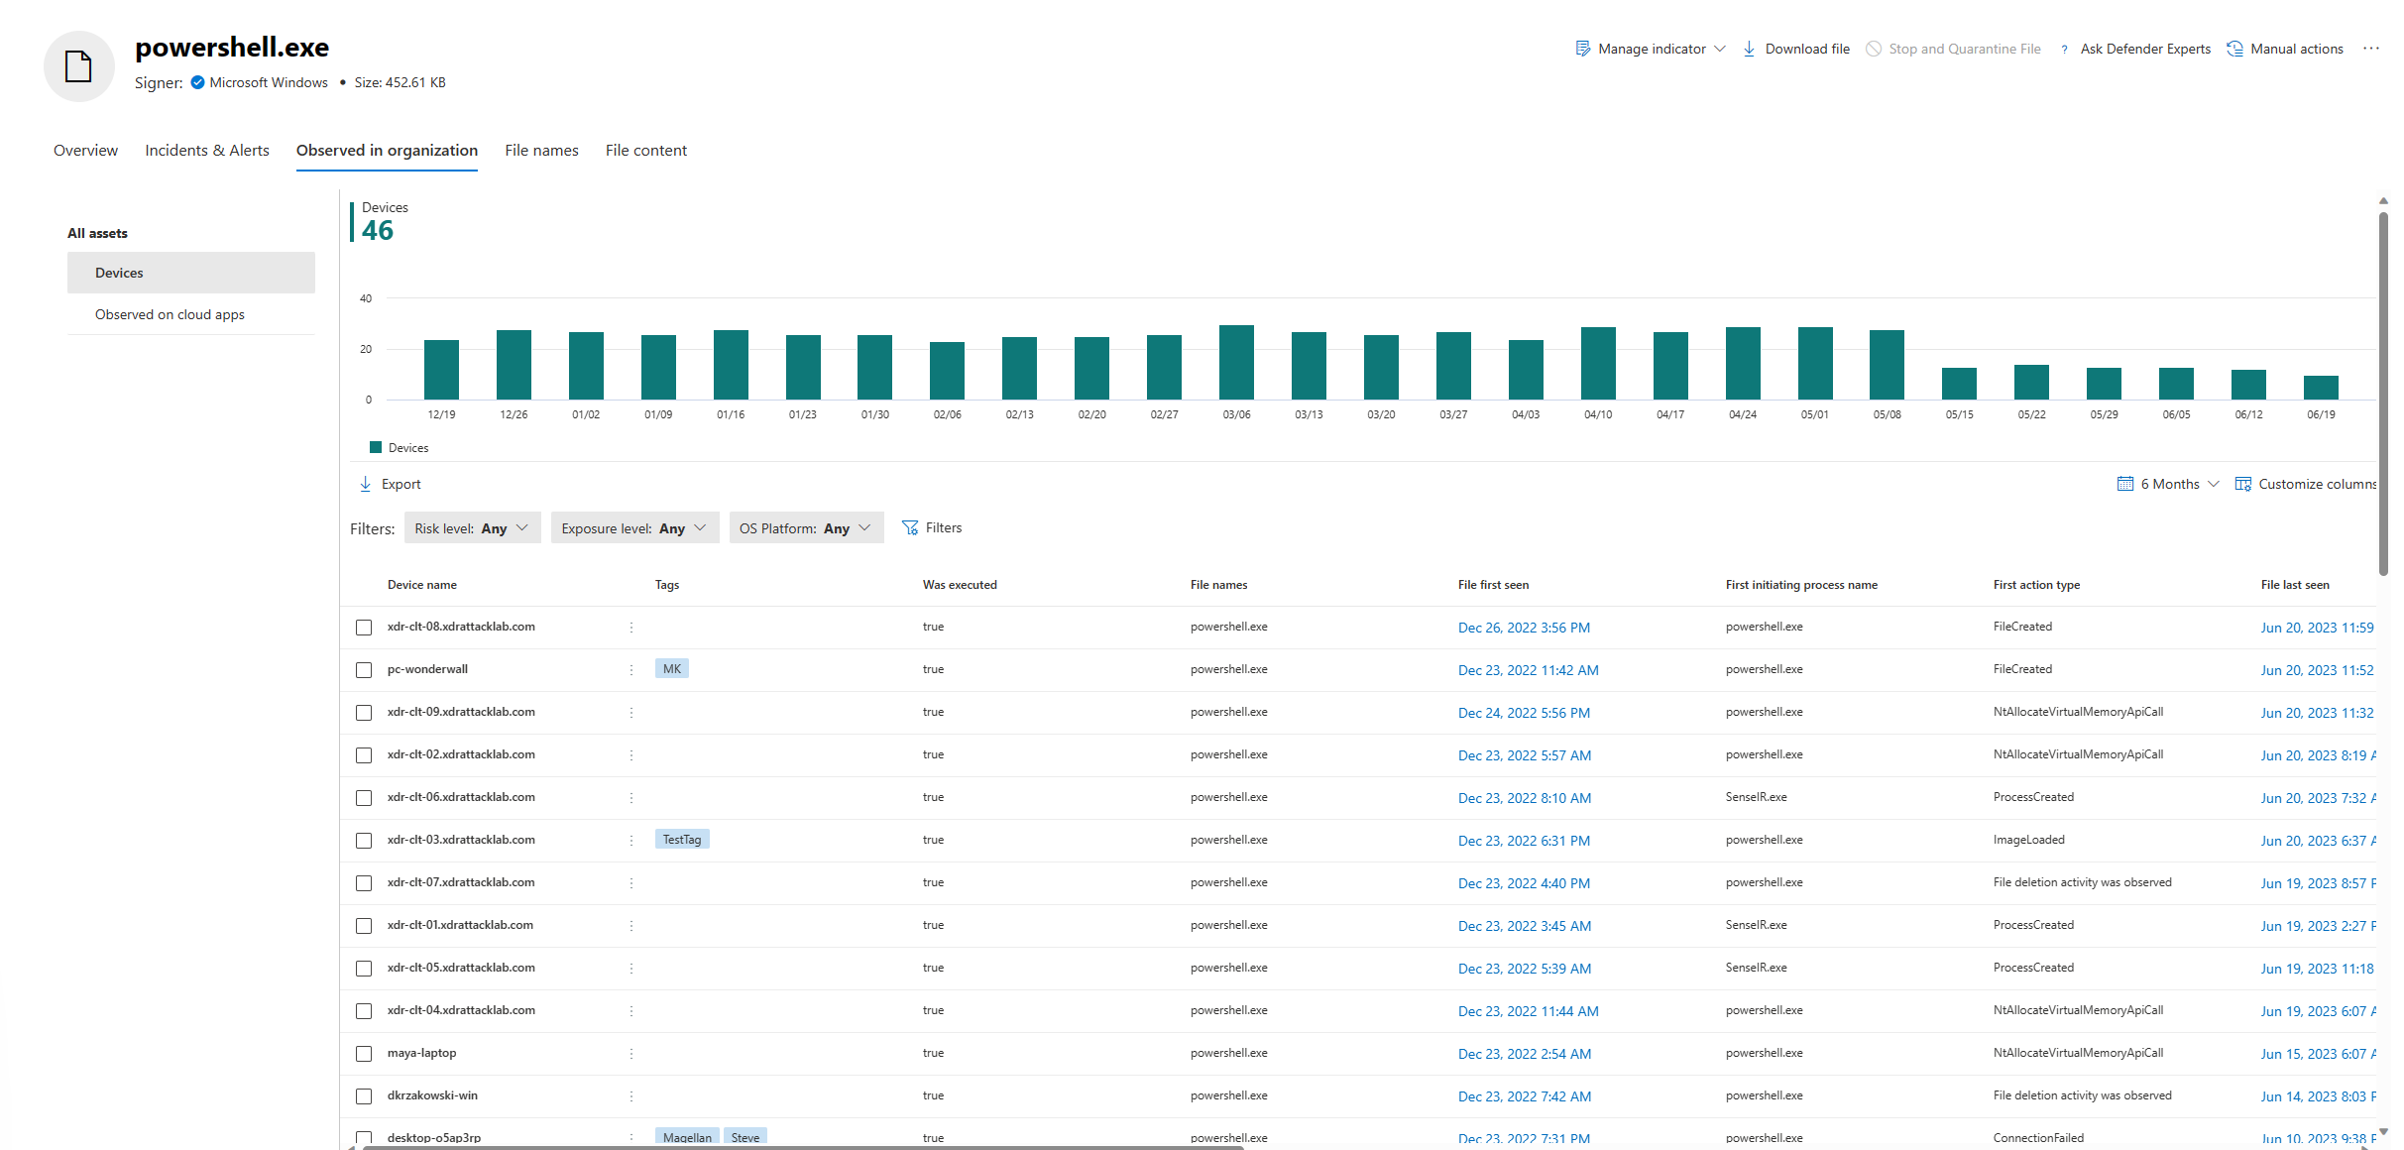2404x1150 pixels.
Task: Click the Manage indicator icon
Action: click(x=1582, y=49)
